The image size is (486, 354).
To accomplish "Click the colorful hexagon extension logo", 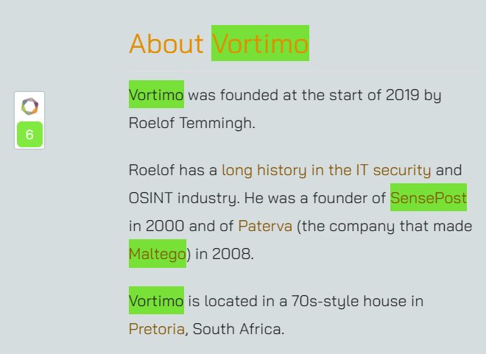I will (x=29, y=106).
